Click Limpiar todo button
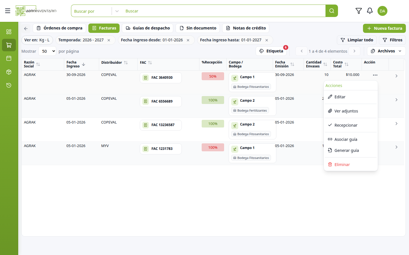Image resolution: width=409 pixels, height=255 pixels. coord(357,40)
